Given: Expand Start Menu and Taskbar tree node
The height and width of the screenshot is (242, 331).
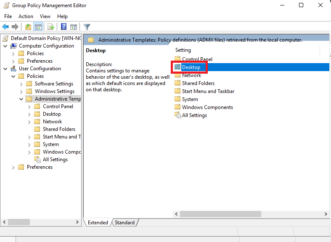Looking at the screenshot, I should [x=29, y=137].
